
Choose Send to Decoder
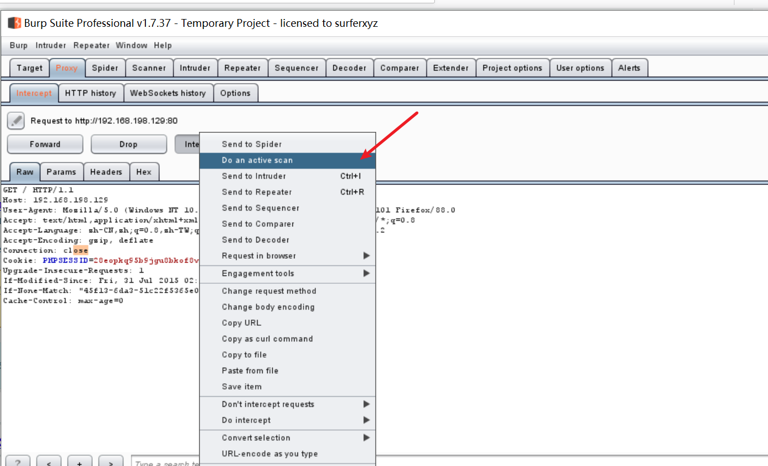click(287, 240)
